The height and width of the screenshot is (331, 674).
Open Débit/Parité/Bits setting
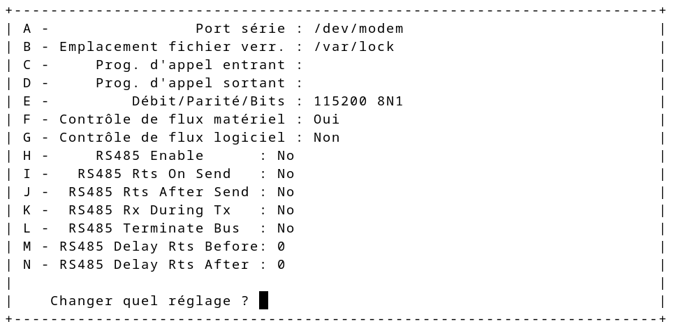(x=213, y=101)
